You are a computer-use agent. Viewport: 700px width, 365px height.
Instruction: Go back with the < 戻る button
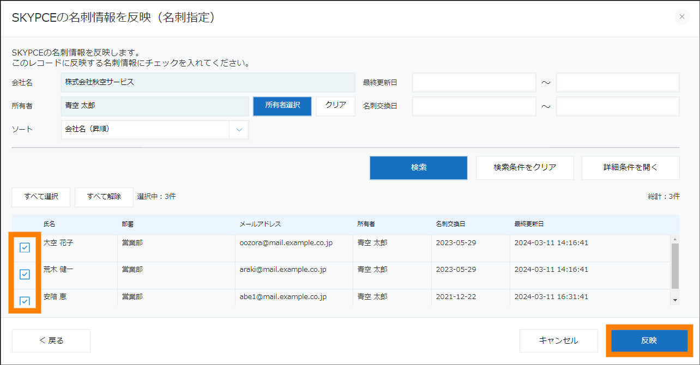[x=51, y=340]
